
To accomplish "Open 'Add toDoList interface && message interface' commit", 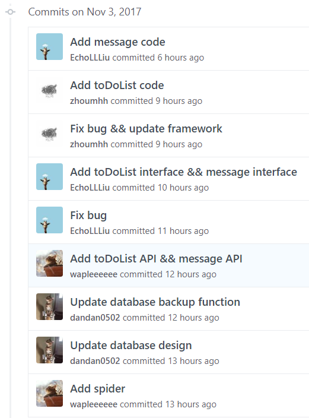I will point(183,172).
